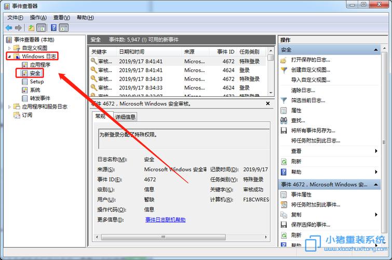The width and height of the screenshot is (392, 260).
Task: Open log 属性 action
Action: (296, 110)
